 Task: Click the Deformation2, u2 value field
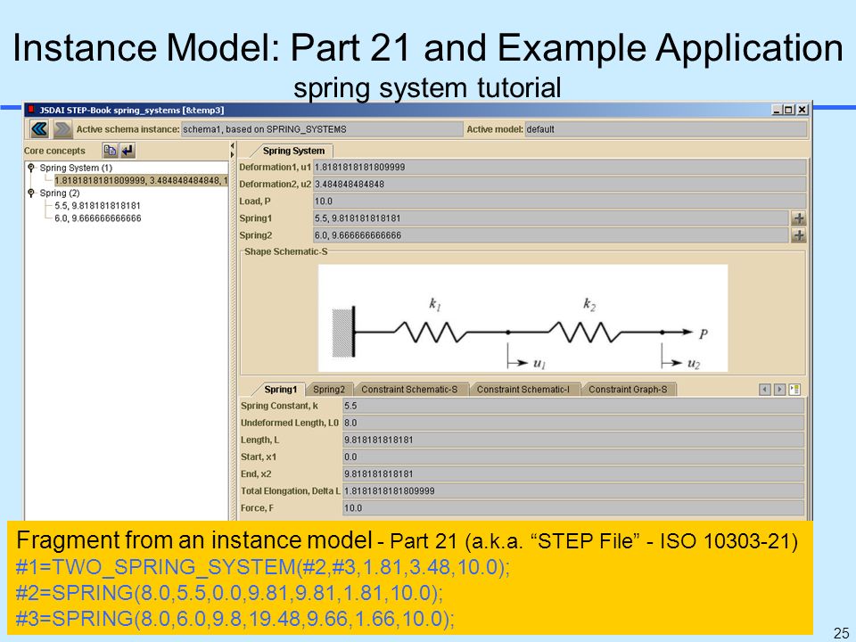pyautogui.click(x=560, y=184)
